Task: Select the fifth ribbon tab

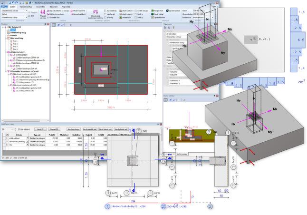Action: point(53,7)
